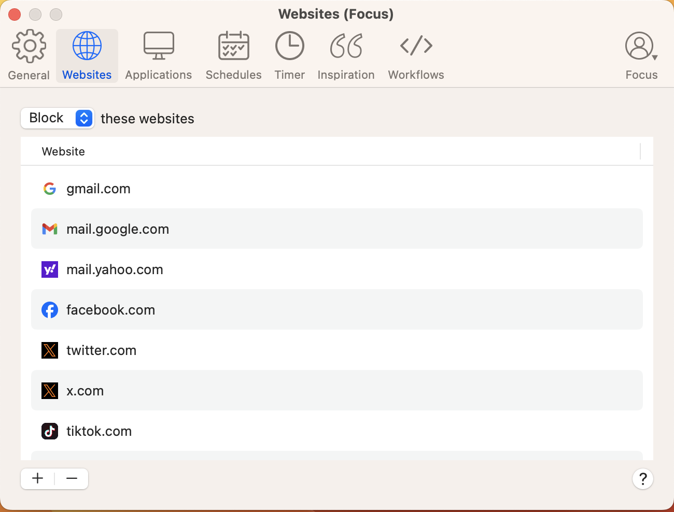Image resolution: width=674 pixels, height=512 pixels.
Task: Open the Timer clock icon
Action: pyautogui.click(x=290, y=46)
